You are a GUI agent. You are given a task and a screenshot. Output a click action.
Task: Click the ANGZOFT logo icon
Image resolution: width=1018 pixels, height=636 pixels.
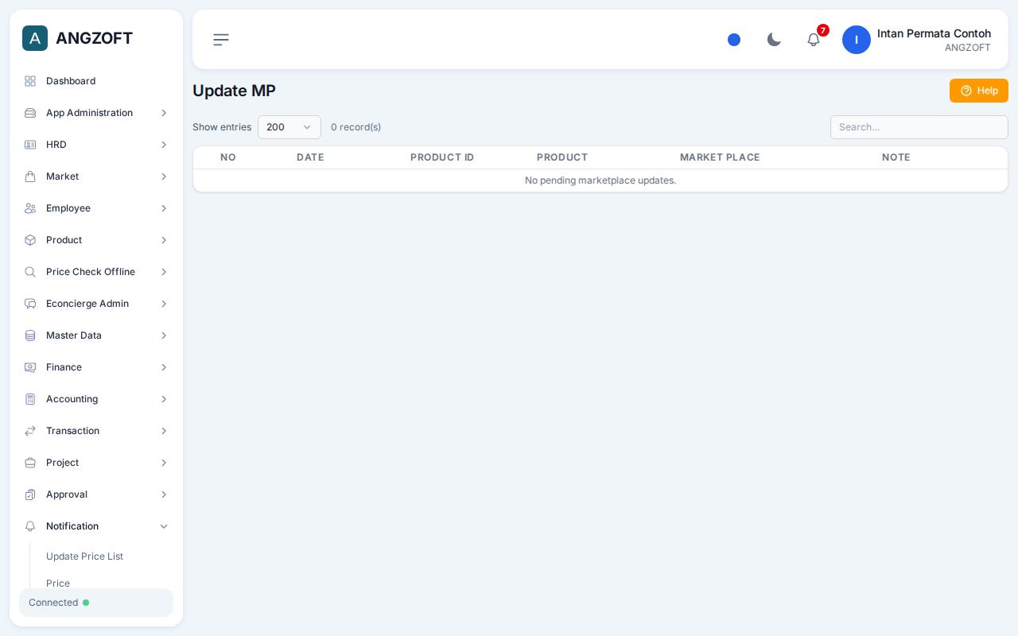pyautogui.click(x=35, y=38)
